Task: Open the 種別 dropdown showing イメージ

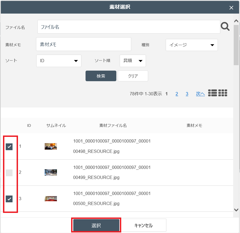Action: pyautogui.click(x=192, y=45)
